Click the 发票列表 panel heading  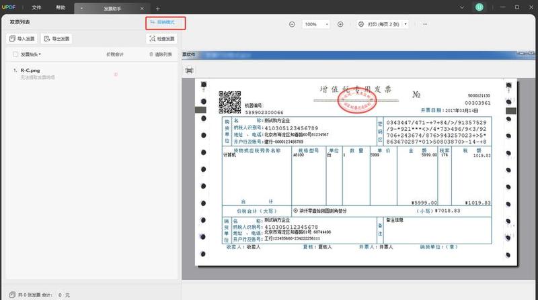click(20, 22)
